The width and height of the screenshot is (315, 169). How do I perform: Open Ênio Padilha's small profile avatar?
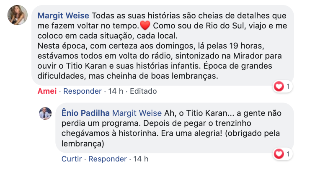tap(45, 113)
